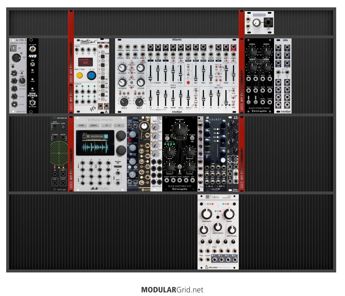Click the green radar display on Behringer Radar
The image size is (345, 296).
point(59,153)
